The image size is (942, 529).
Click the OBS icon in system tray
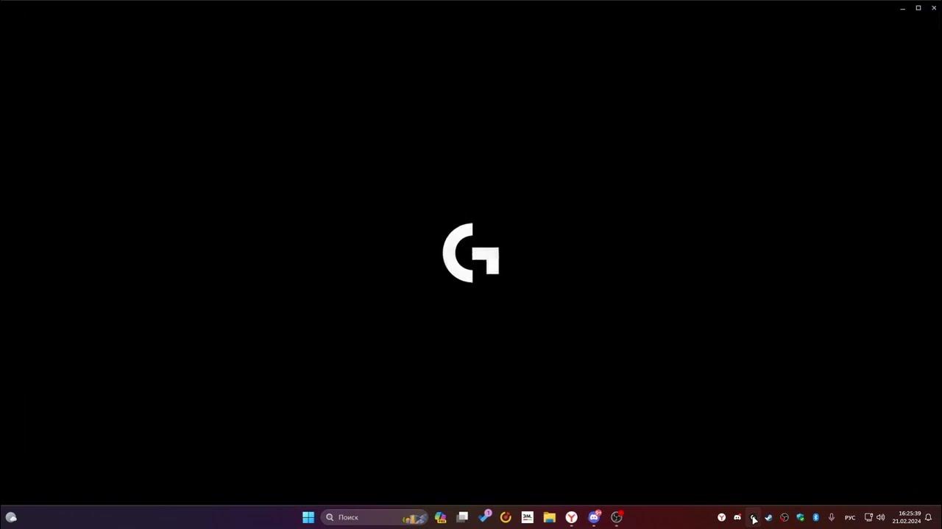[785, 517]
